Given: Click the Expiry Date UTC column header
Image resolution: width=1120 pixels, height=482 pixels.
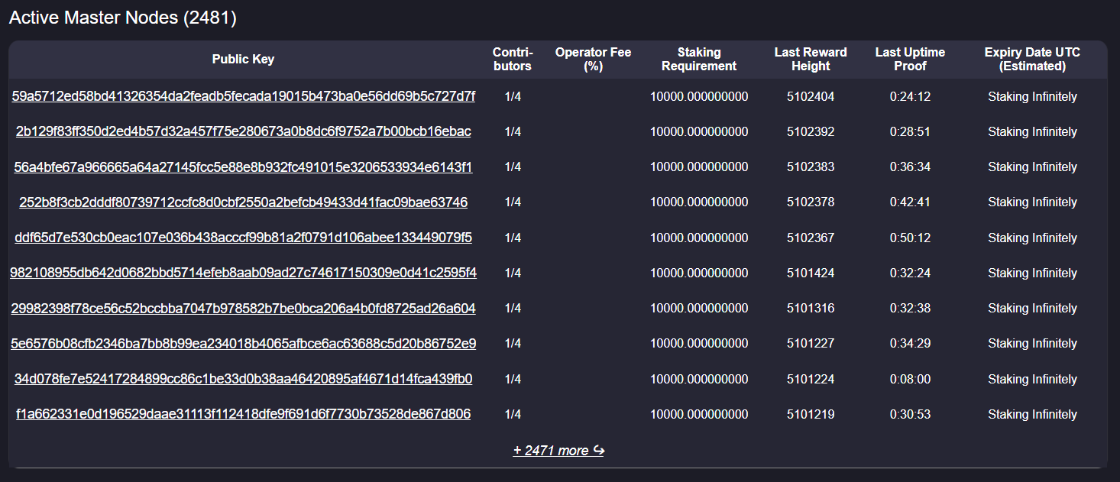Looking at the screenshot, I should [x=1032, y=60].
